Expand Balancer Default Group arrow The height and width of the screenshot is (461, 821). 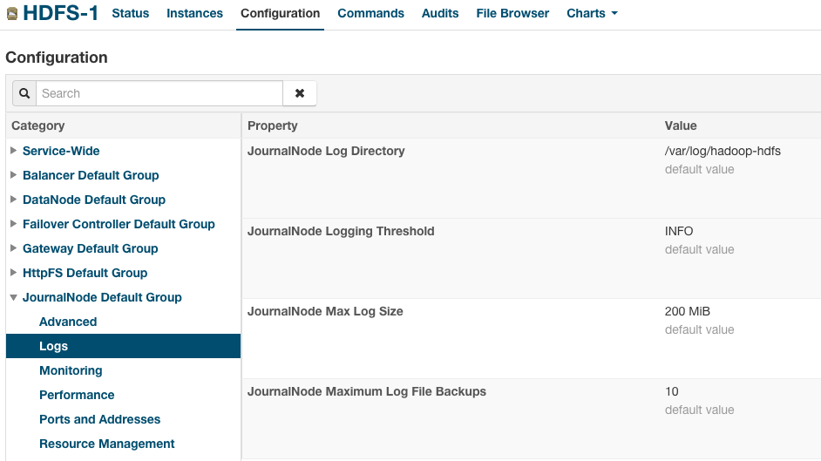14,175
